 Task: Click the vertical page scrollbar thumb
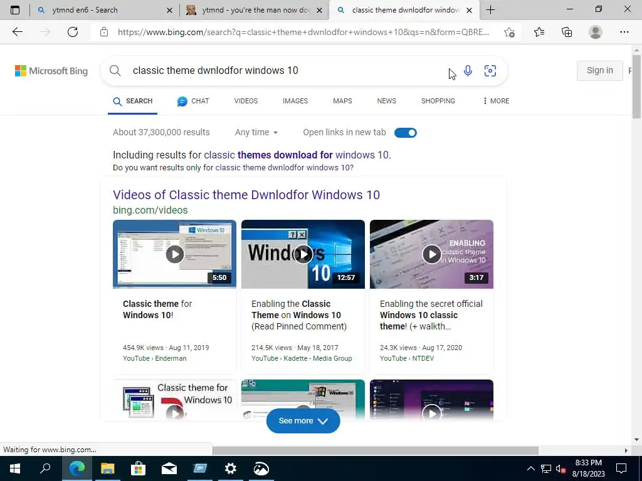click(x=636, y=86)
